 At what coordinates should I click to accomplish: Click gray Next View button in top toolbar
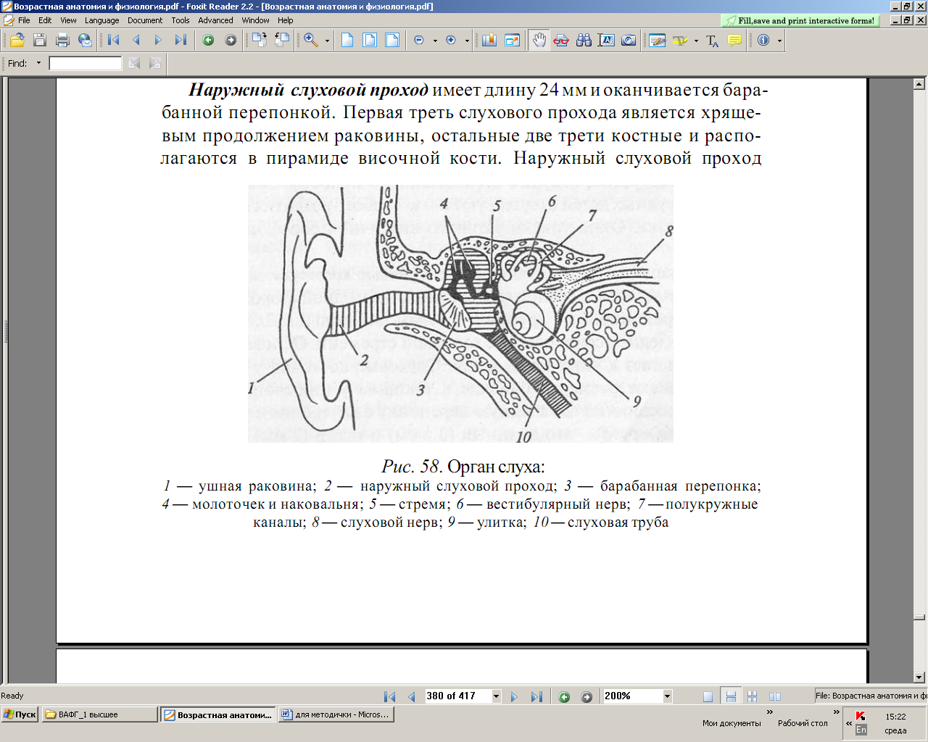[x=231, y=41]
